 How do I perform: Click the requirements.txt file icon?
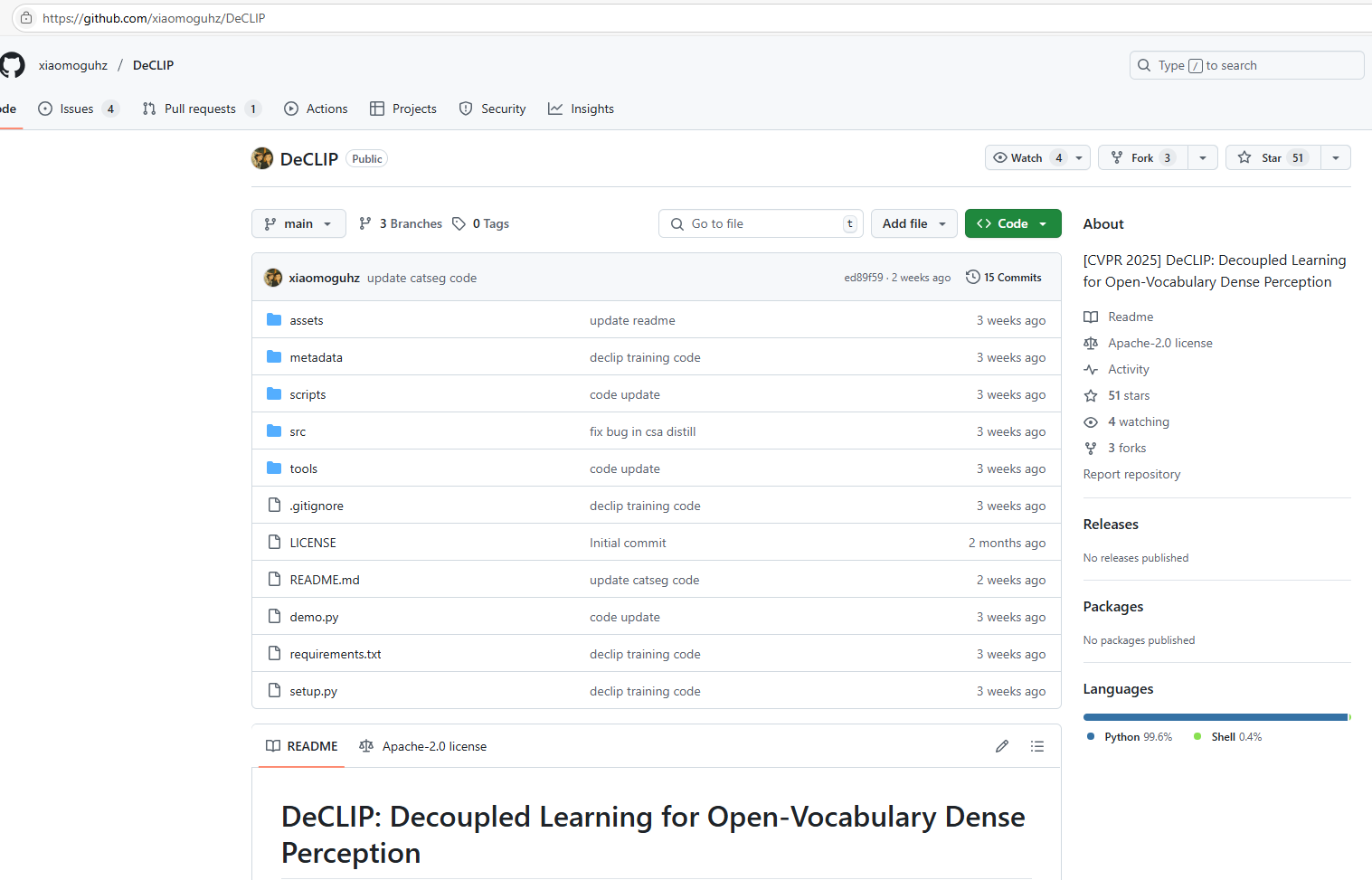274,654
